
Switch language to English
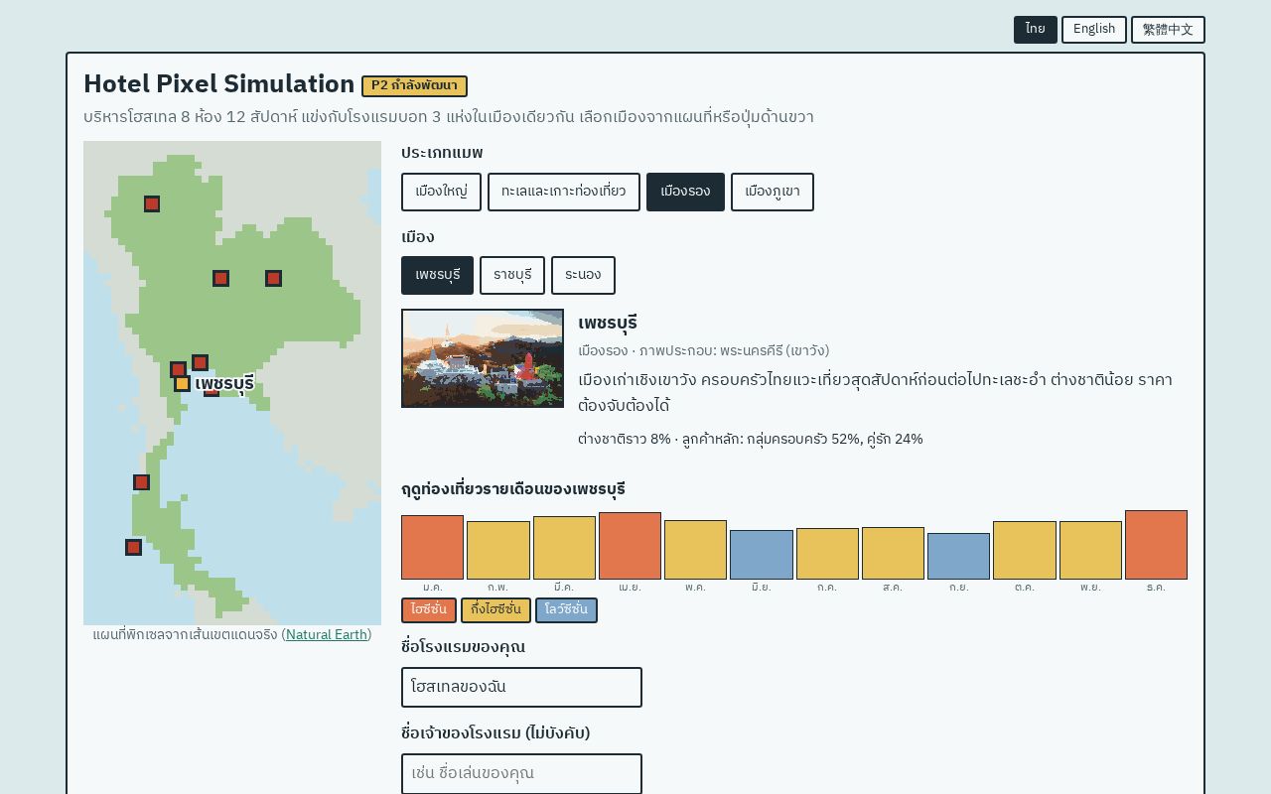tap(1094, 30)
